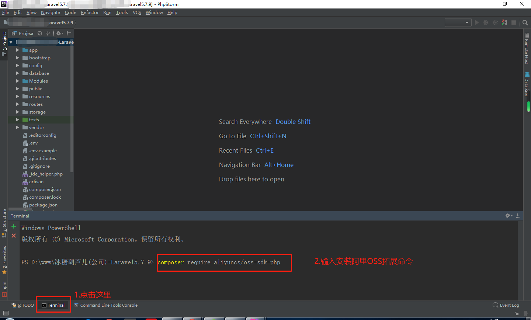This screenshot has width=531, height=320.
Task: Expand the config folder
Action: click(x=17, y=66)
